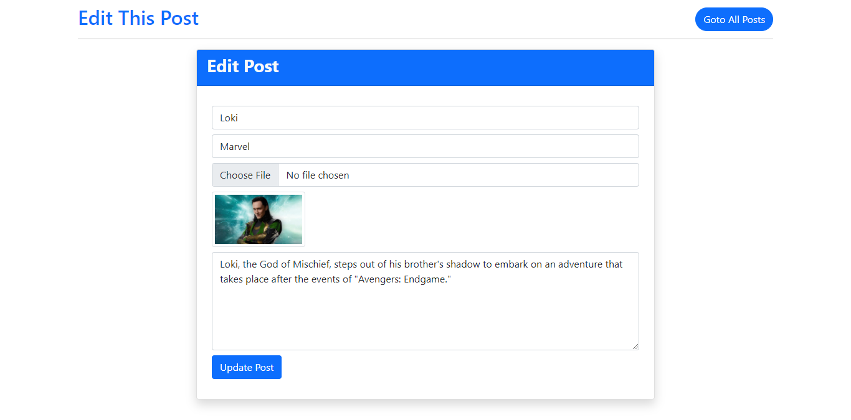Select the title field containing 'Loki'

pos(425,118)
